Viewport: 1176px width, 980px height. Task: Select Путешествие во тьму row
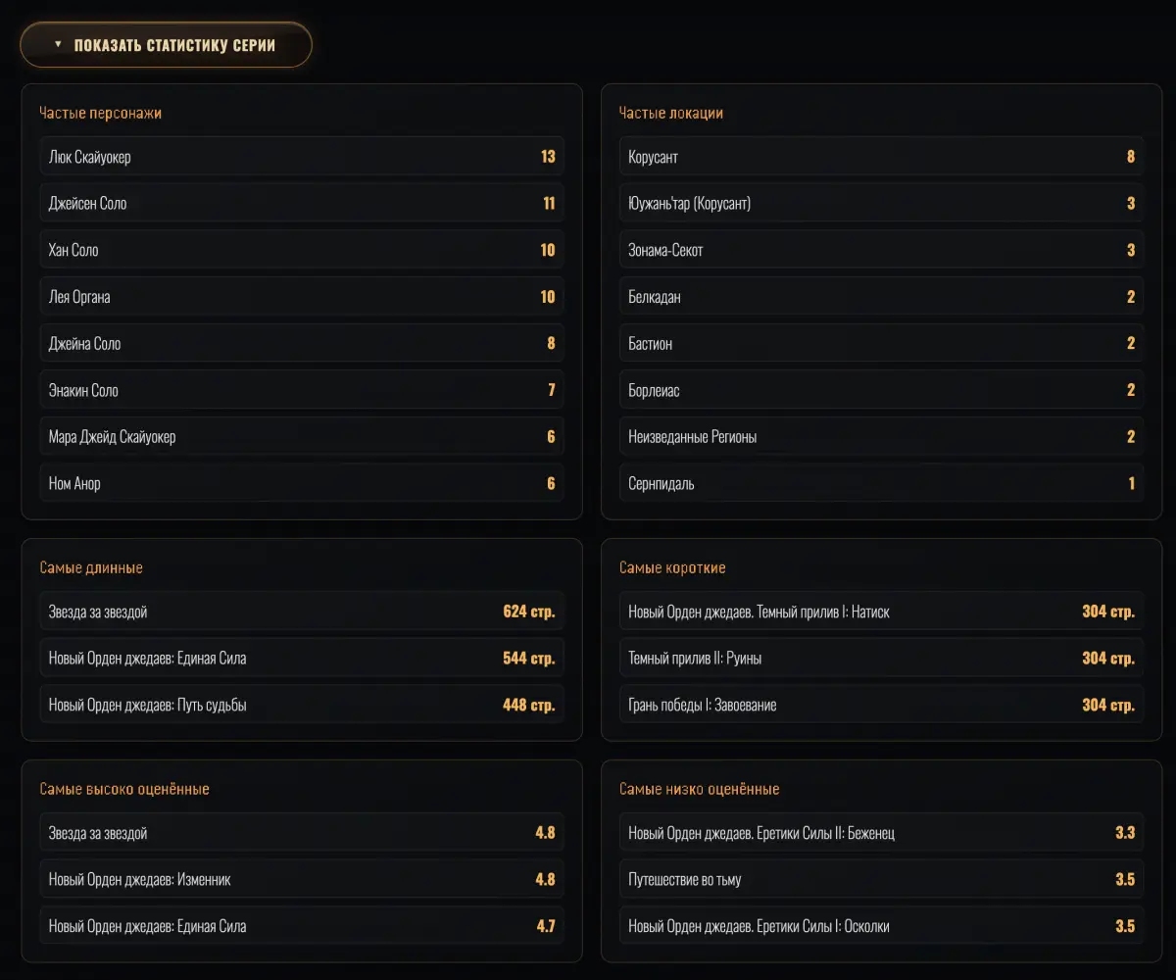click(881, 879)
